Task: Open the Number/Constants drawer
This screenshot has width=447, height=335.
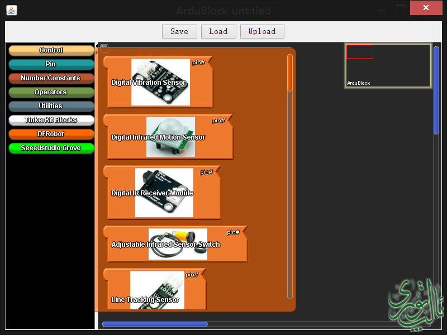Action: (x=51, y=78)
